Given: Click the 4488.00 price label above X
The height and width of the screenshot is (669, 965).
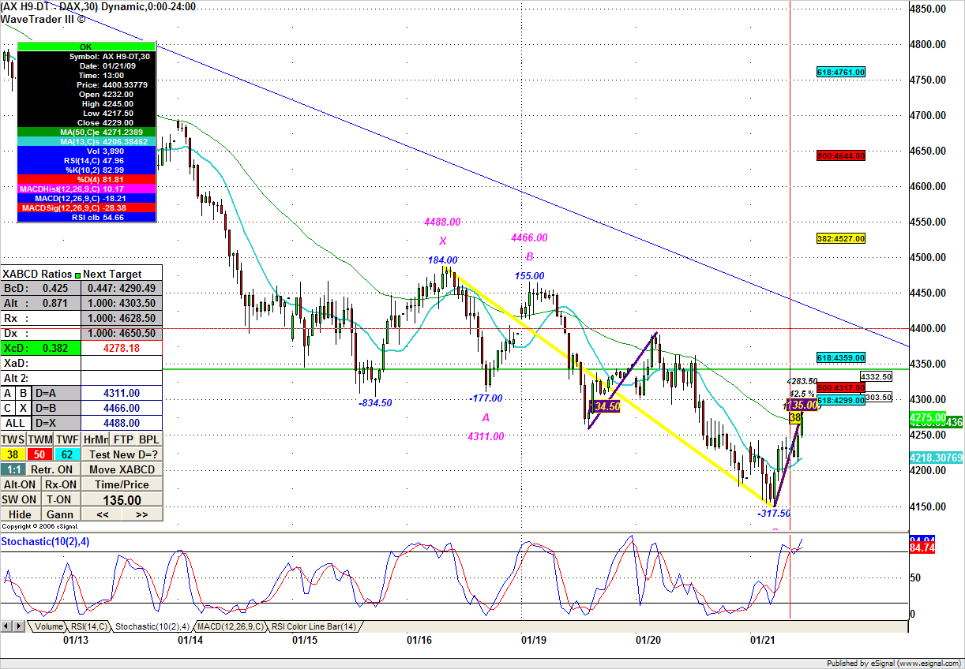Looking at the screenshot, I should point(442,222).
